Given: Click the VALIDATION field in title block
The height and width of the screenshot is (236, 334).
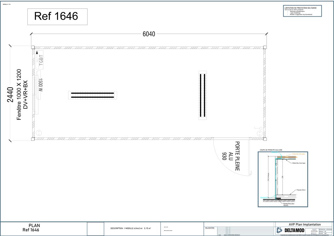Looking at the screenshot, I should point(210,228).
